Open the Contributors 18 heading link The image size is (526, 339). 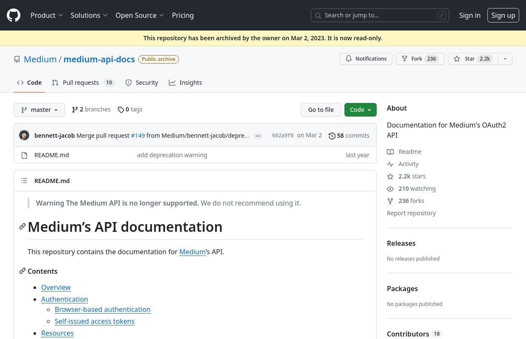(414, 334)
